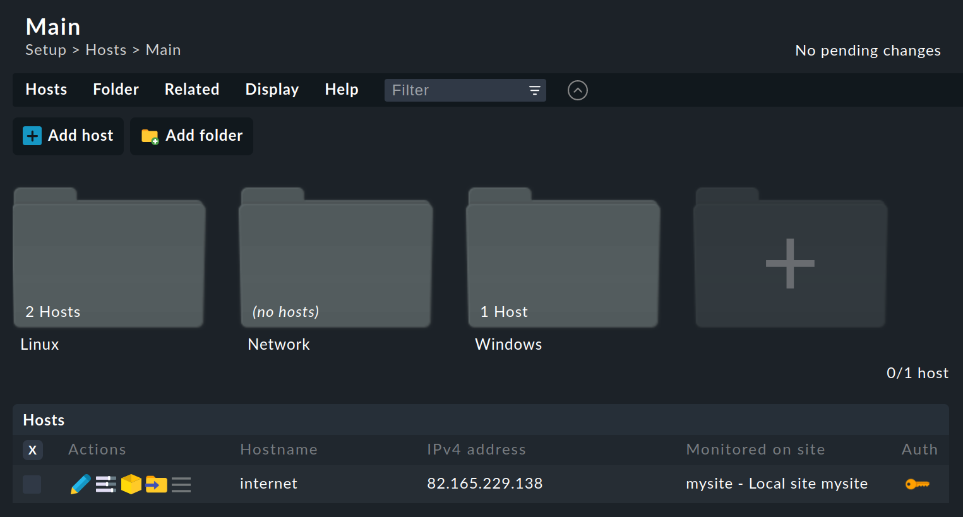Open the Related menu
Viewport: 963px width, 517px height.
coord(192,90)
